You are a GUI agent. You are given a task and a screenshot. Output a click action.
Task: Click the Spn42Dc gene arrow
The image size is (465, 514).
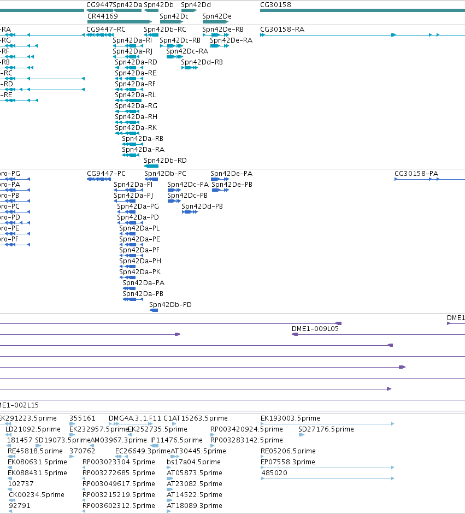coord(172,22)
